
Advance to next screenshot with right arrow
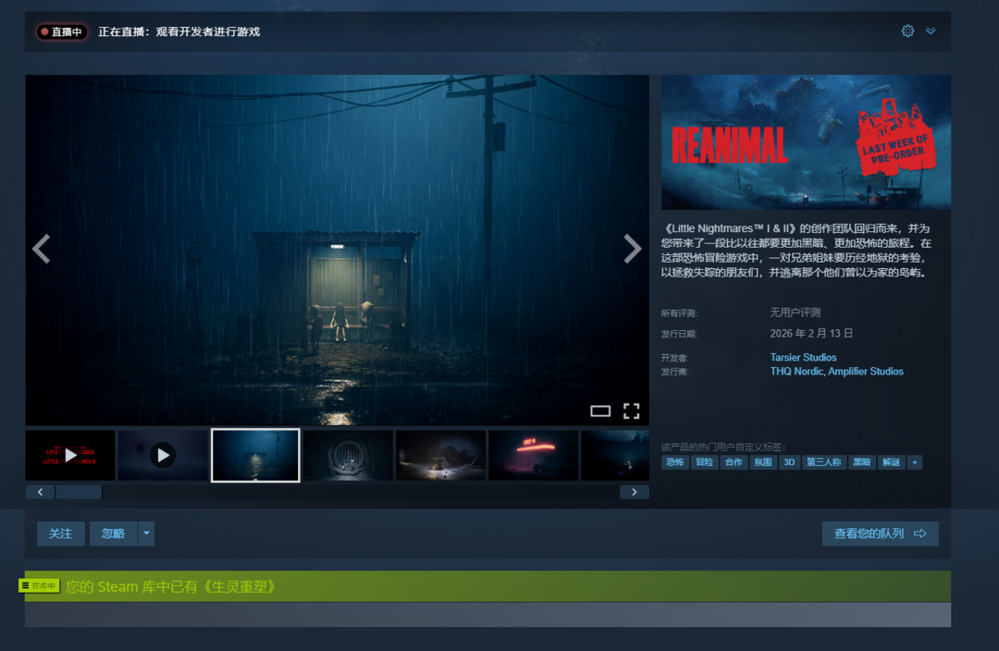633,249
